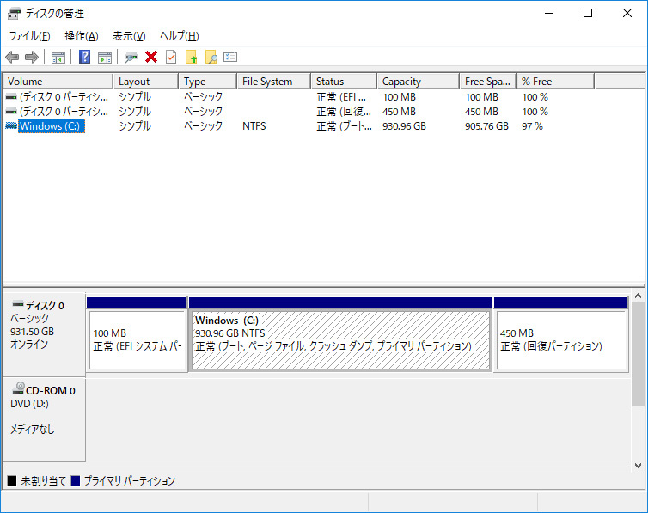The width and height of the screenshot is (648, 513).
Task: Click the rescan disks drive icon
Action: tap(131, 58)
